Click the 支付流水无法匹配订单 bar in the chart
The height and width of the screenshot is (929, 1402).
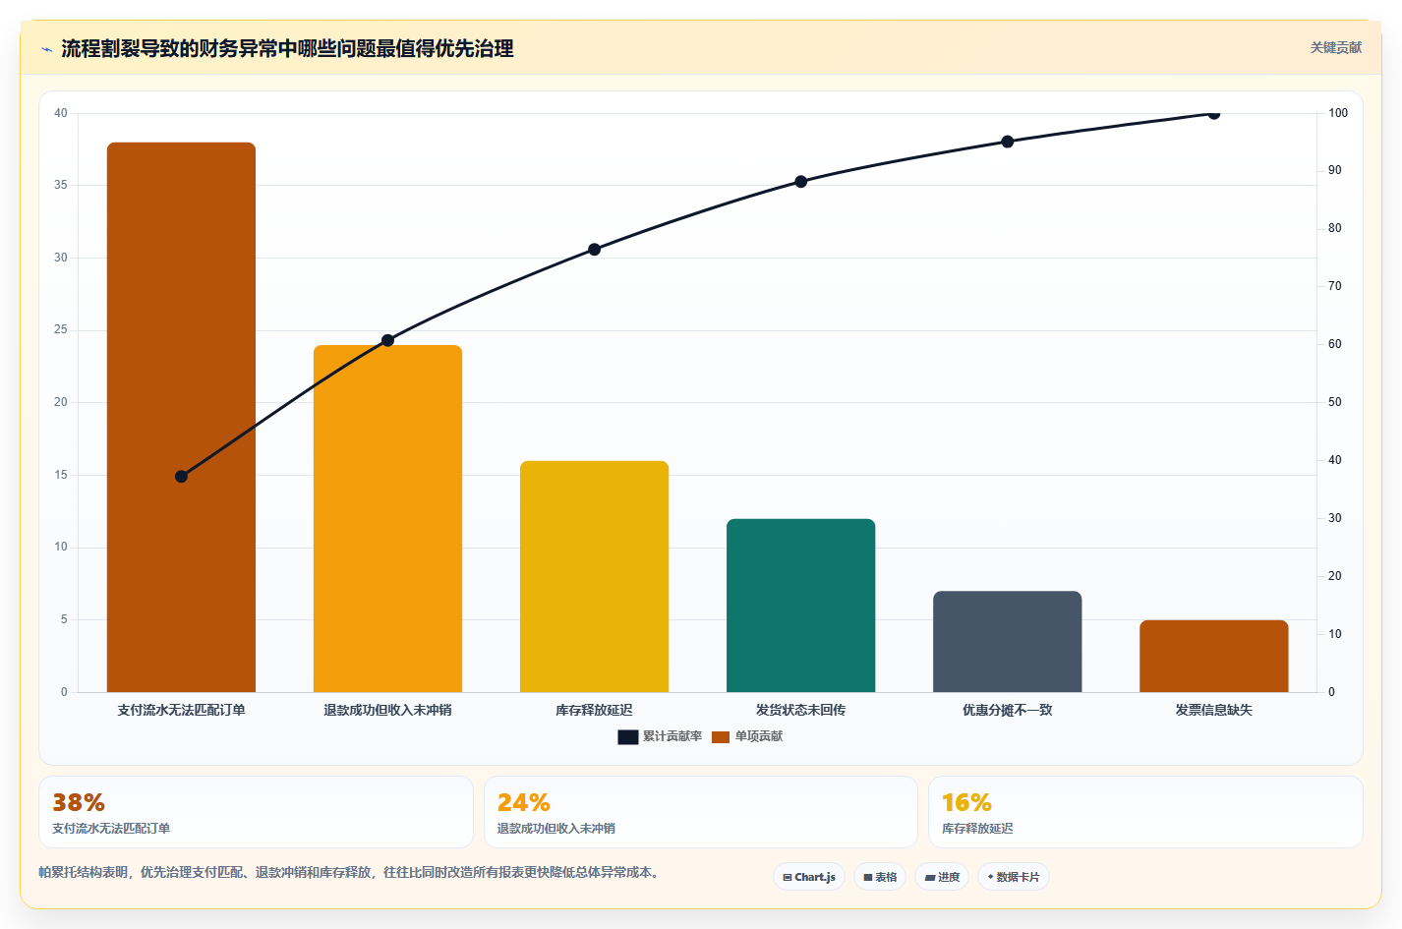(181, 417)
